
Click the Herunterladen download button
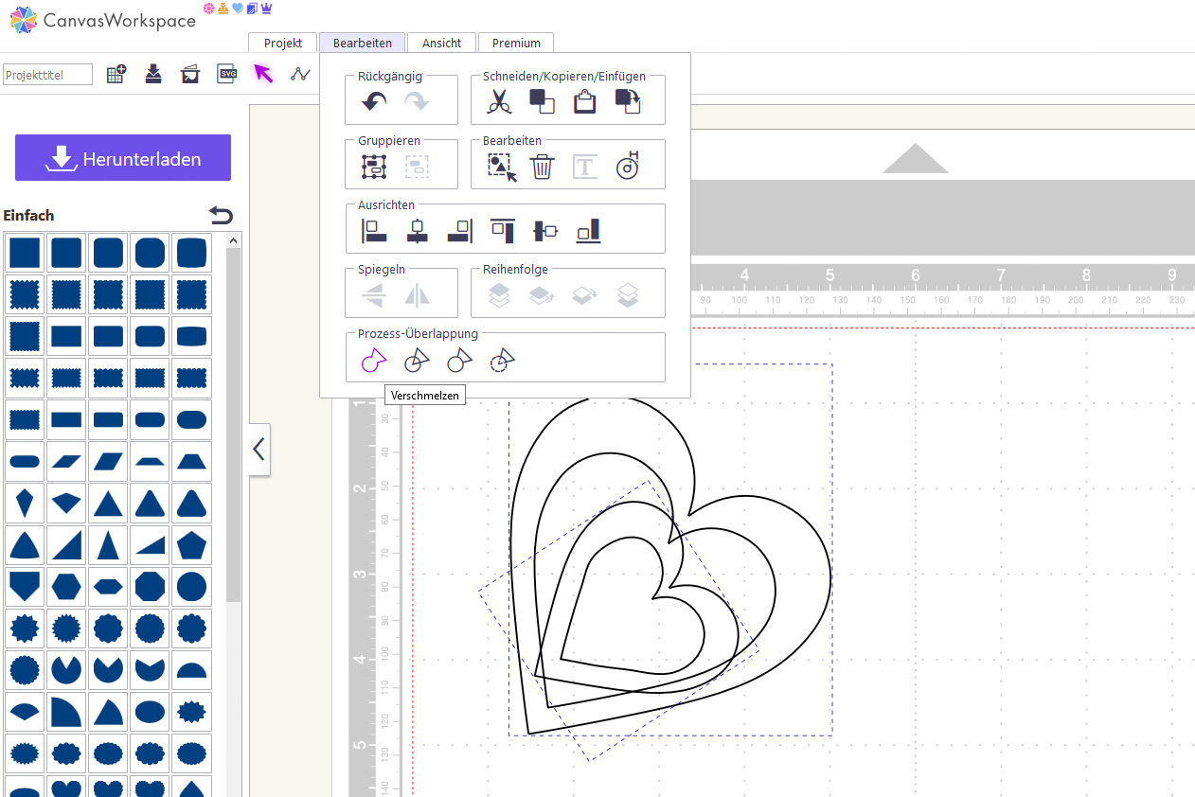(x=123, y=158)
